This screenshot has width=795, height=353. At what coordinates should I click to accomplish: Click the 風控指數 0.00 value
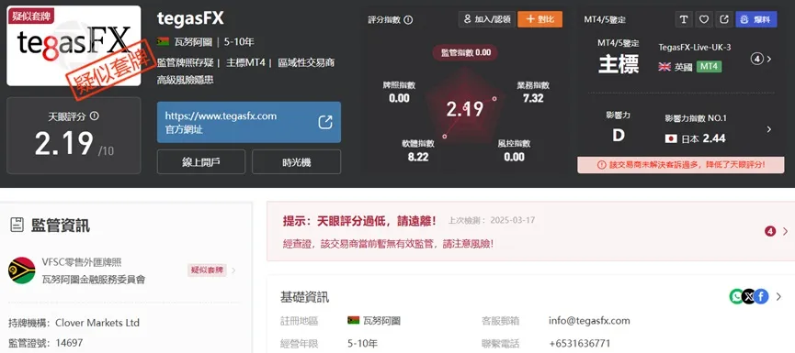tap(514, 157)
